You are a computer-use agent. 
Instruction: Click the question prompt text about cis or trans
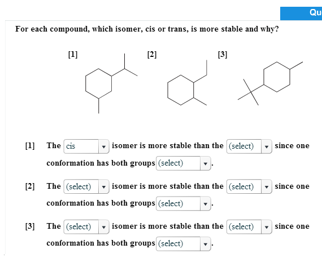147,29
